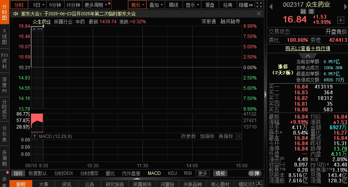348x187 pixels.
Task: Click the fullscreen expand icon in toolbar
Action: [x=259, y=5]
